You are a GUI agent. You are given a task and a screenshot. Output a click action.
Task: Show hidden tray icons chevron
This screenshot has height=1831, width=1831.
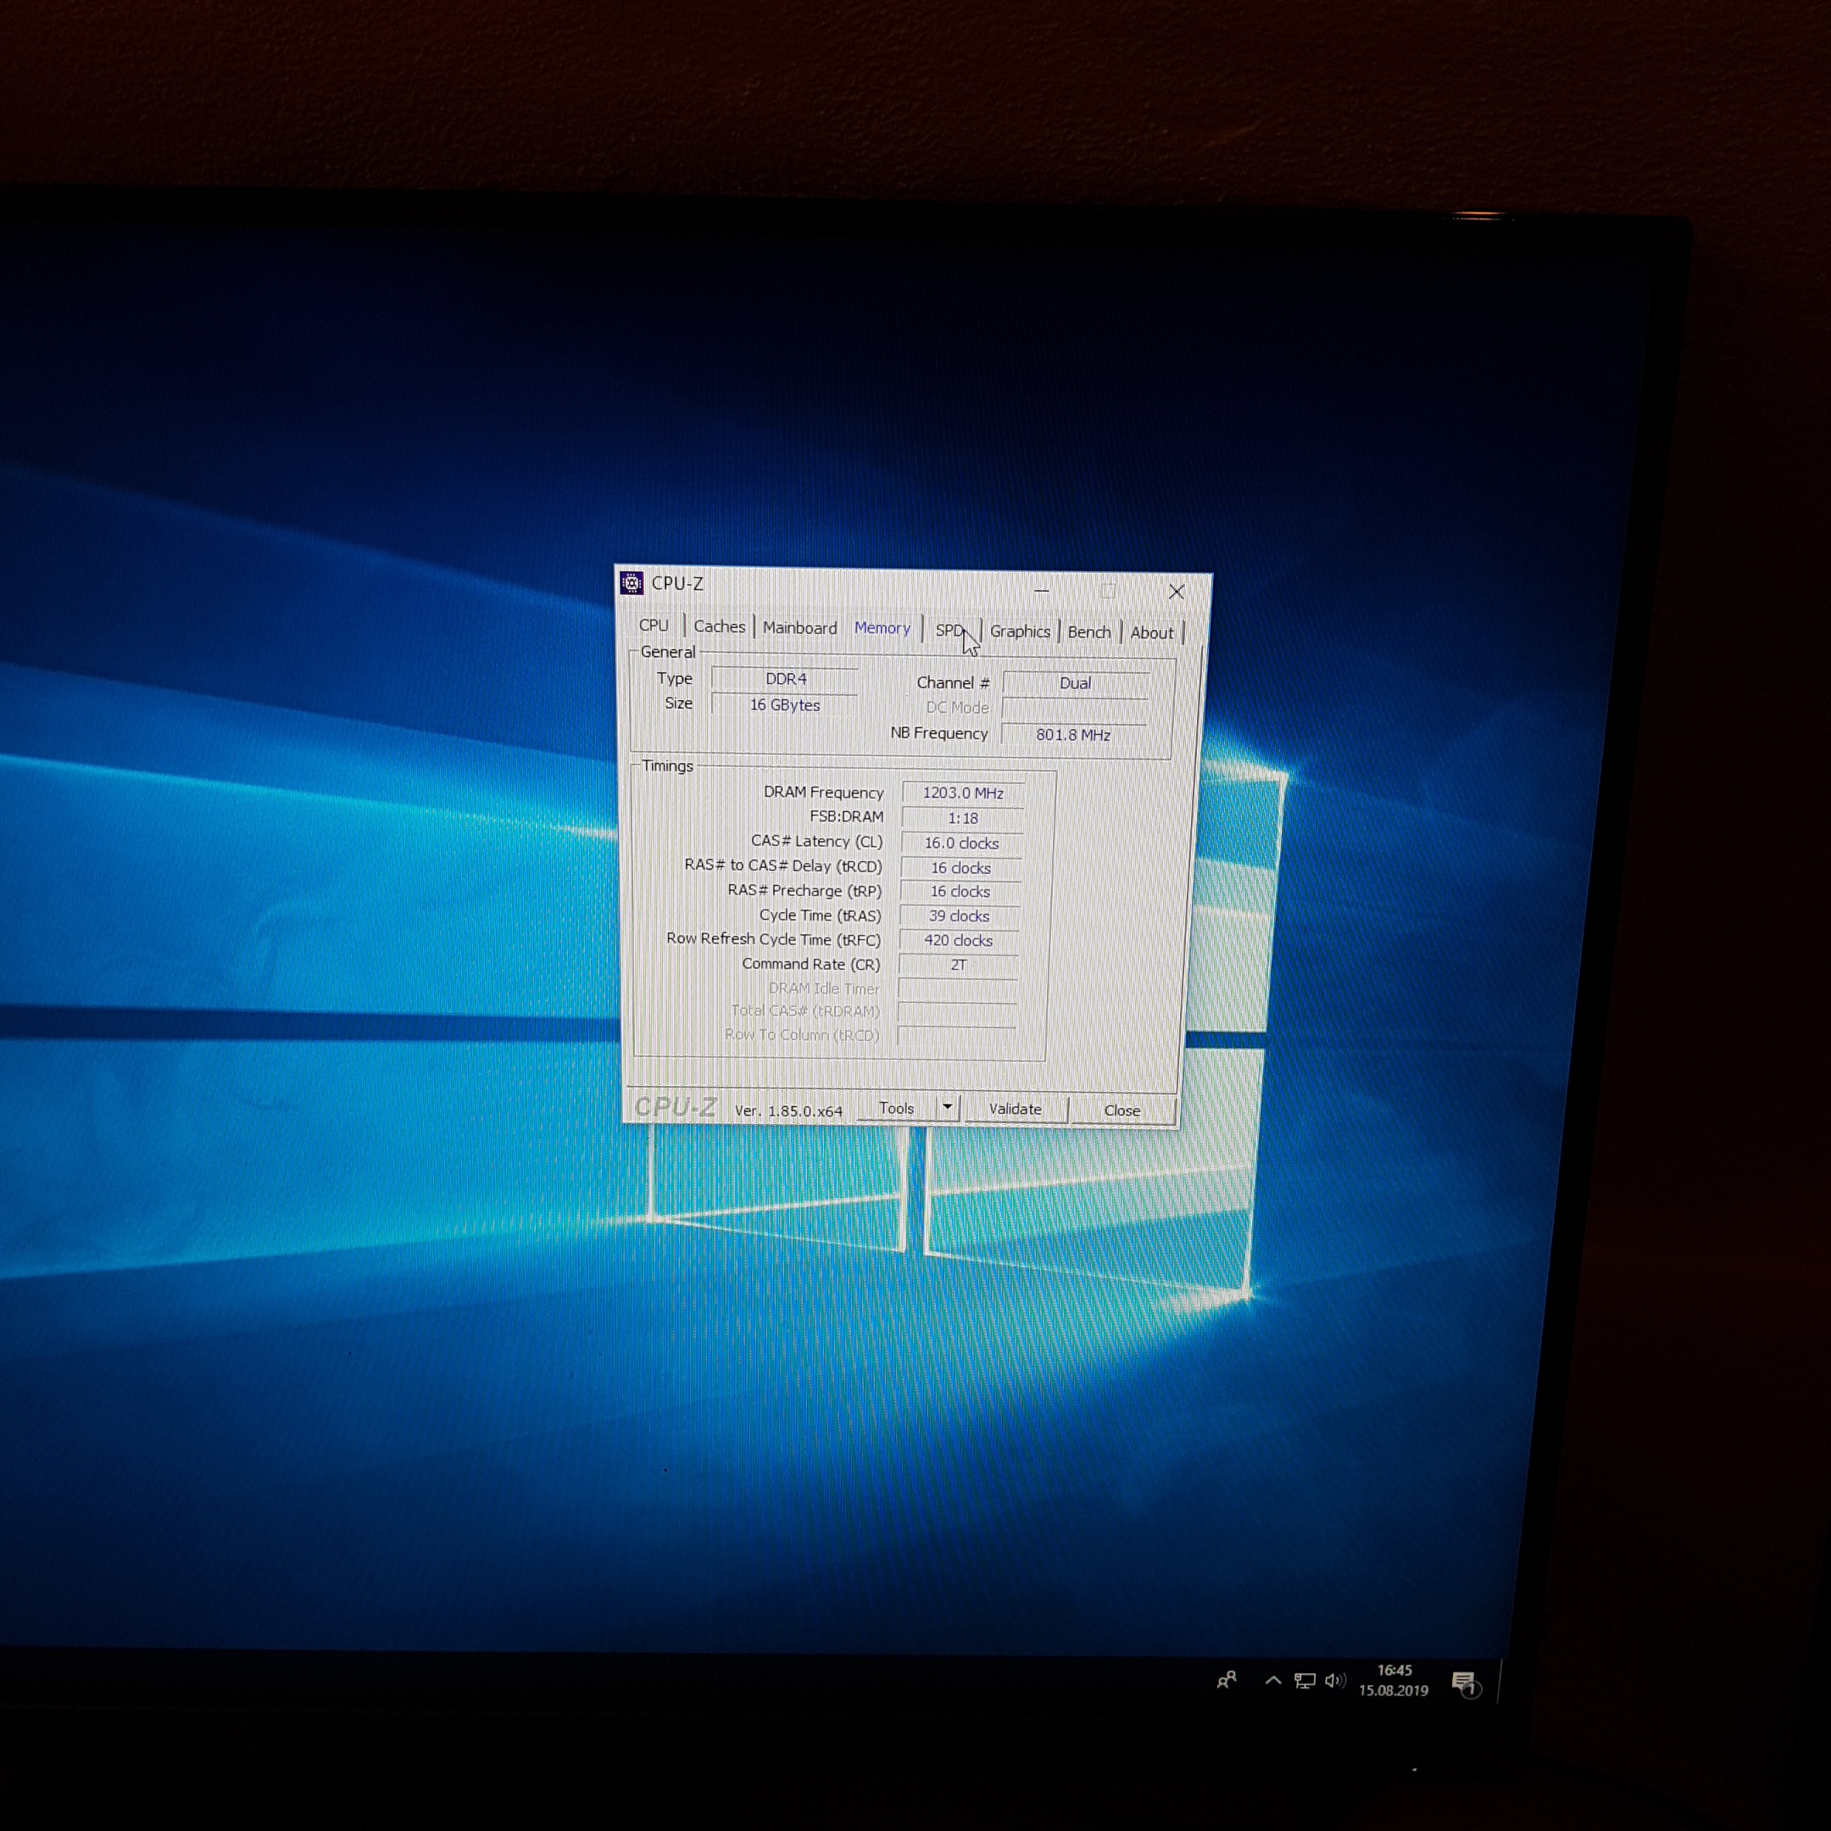[1272, 1680]
